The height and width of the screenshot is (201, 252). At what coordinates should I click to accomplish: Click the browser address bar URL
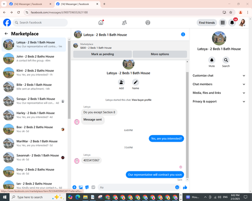coord(59,12)
